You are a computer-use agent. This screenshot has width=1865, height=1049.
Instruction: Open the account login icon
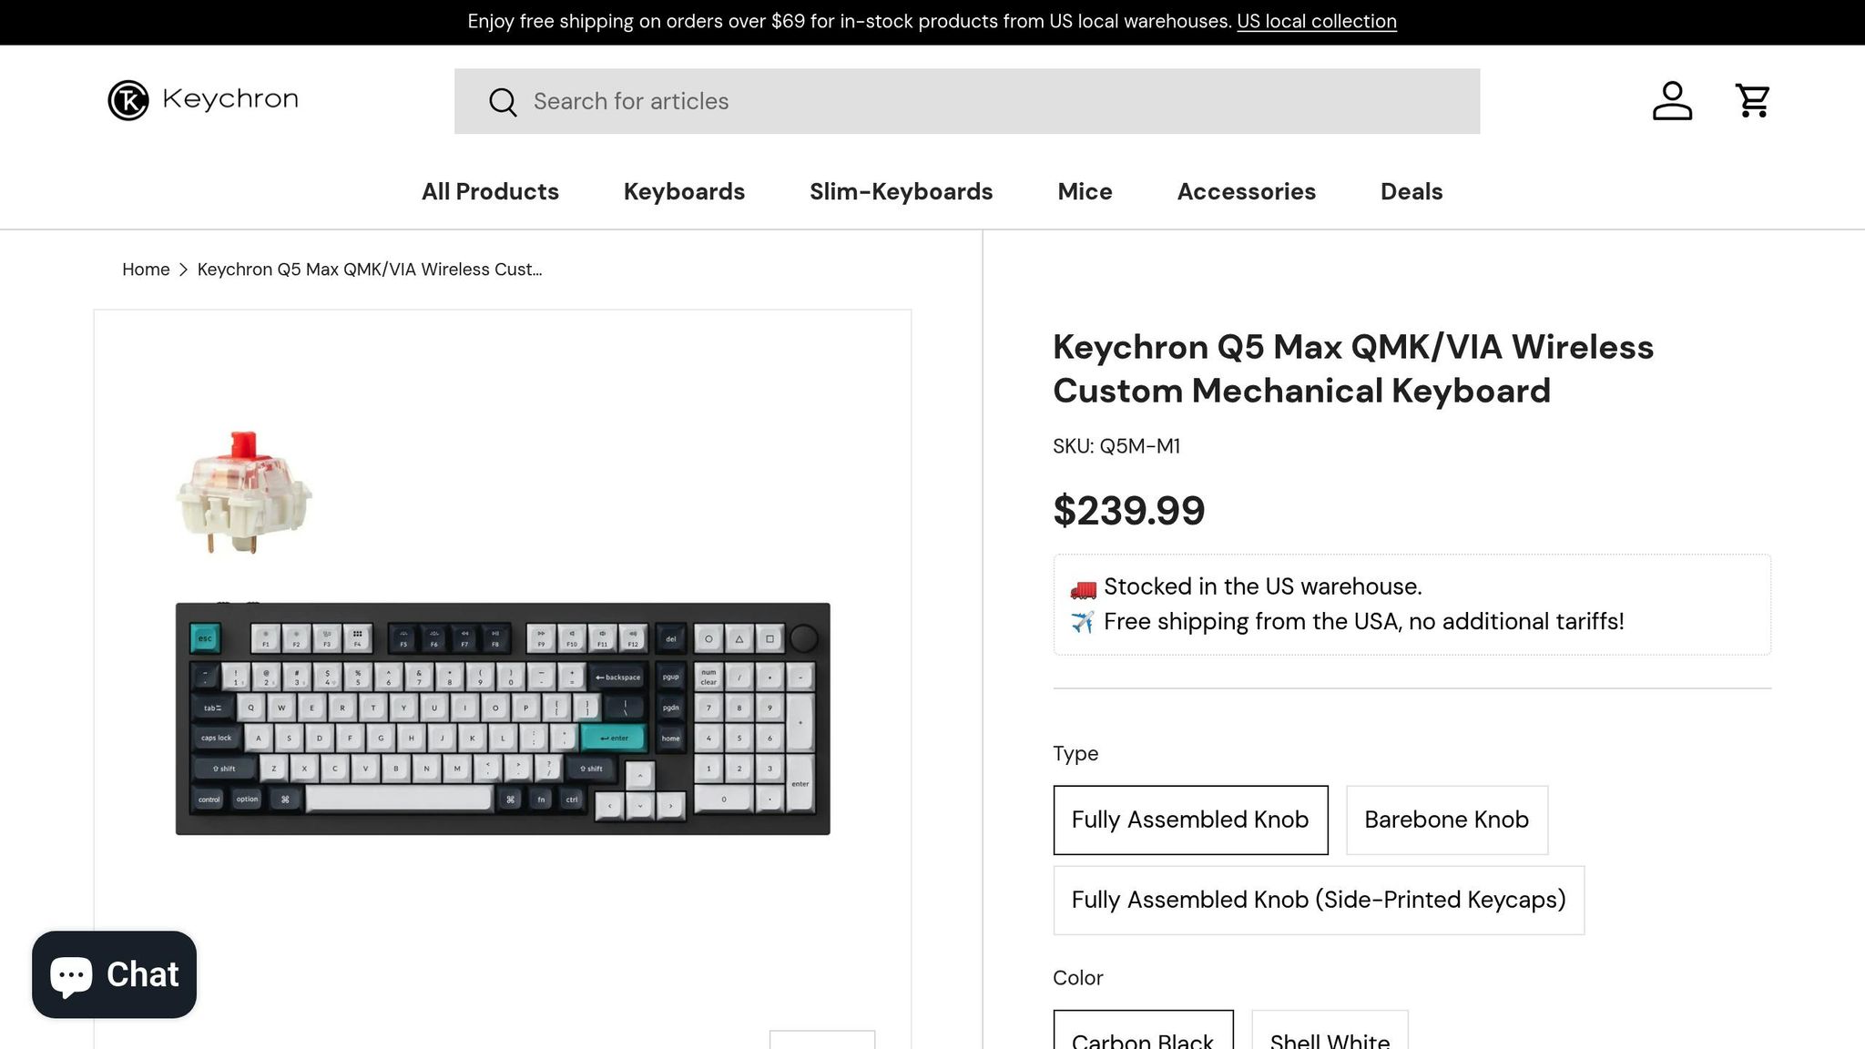(x=1672, y=100)
